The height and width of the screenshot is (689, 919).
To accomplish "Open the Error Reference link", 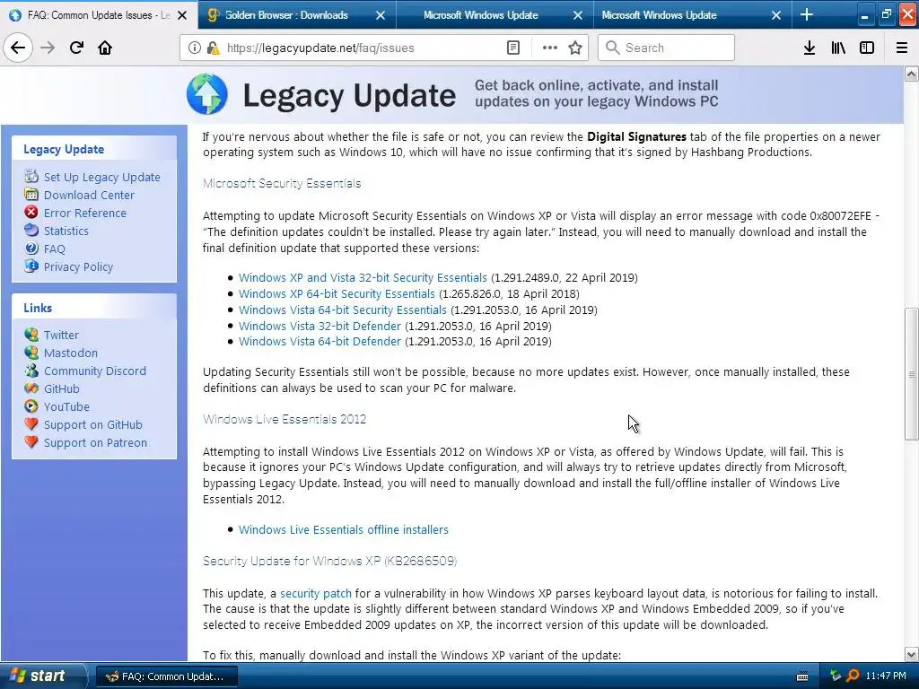I will pos(85,213).
